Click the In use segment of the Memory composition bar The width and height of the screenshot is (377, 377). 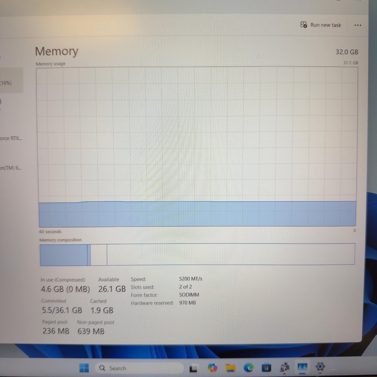click(x=64, y=255)
